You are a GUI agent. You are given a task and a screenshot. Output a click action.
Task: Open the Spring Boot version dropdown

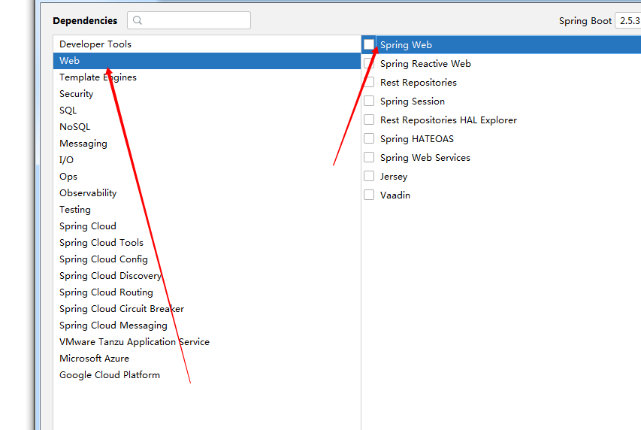point(628,21)
